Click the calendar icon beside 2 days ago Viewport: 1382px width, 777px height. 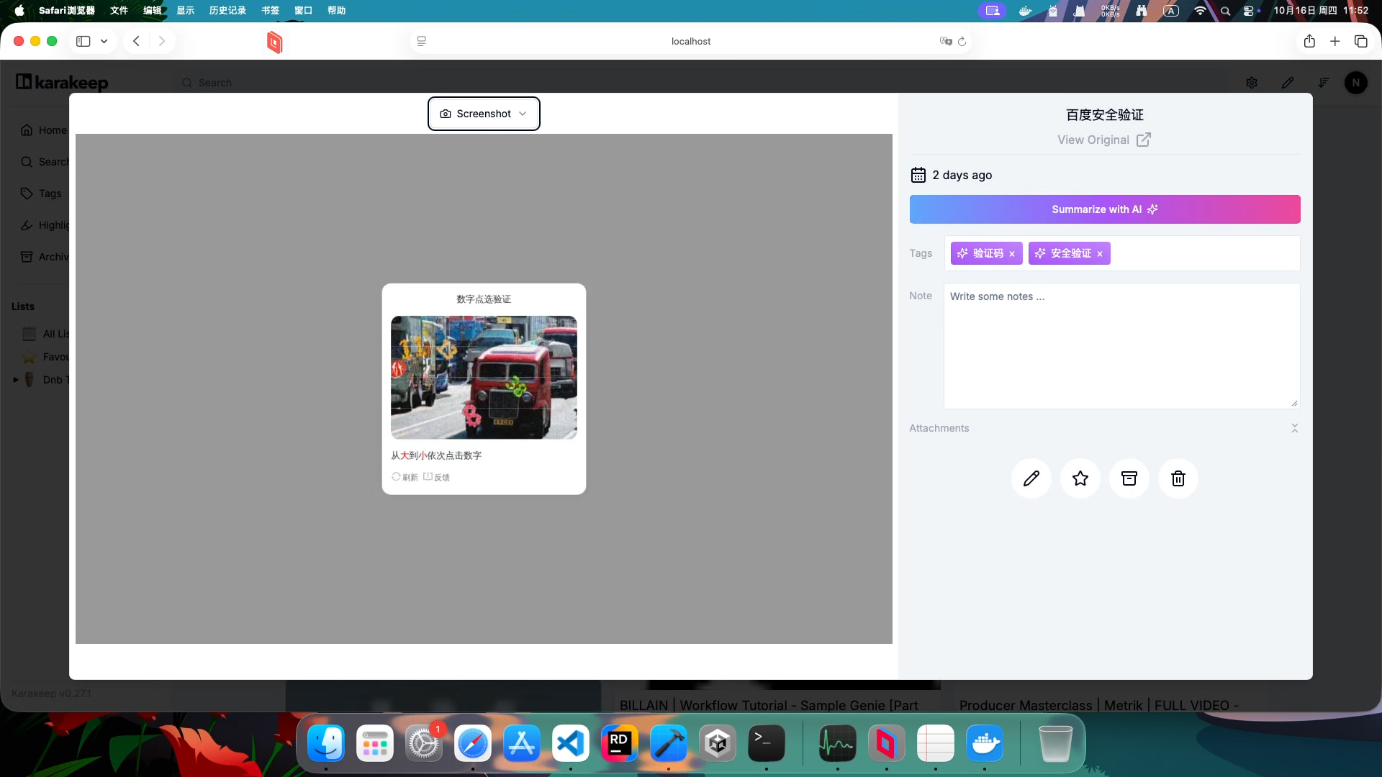click(x=918, y=175)
